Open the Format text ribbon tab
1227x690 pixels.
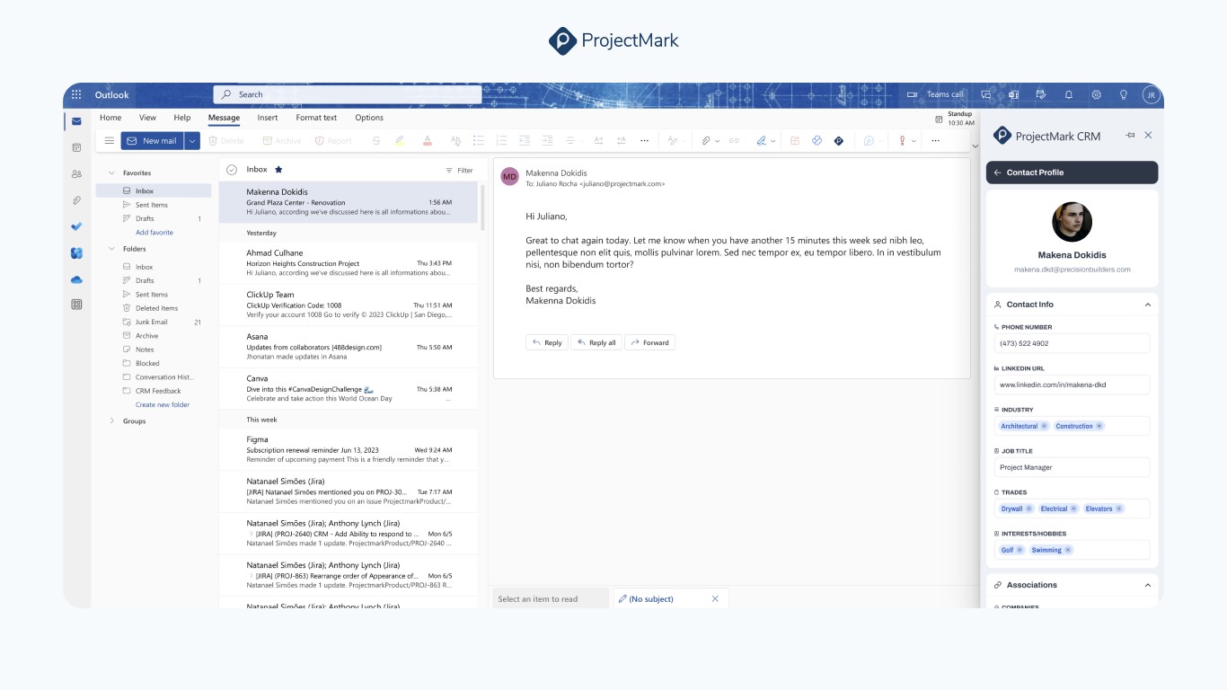pos(316,118)
